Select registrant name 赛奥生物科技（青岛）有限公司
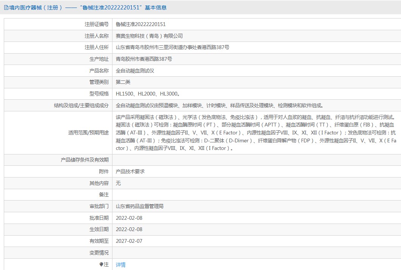This screenshot has width=401, height=270. pos(149,36)
